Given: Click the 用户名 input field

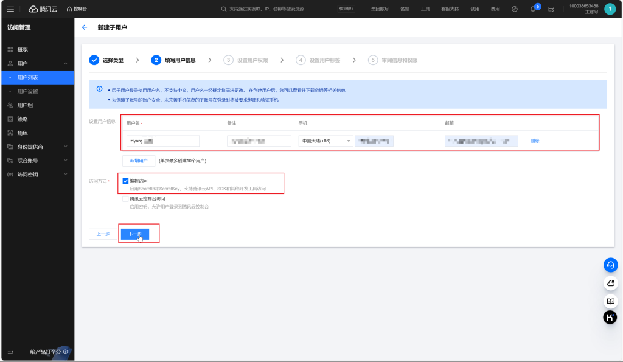Looking at the screenshot, I should pyautogui.click(x=162, y=141).
